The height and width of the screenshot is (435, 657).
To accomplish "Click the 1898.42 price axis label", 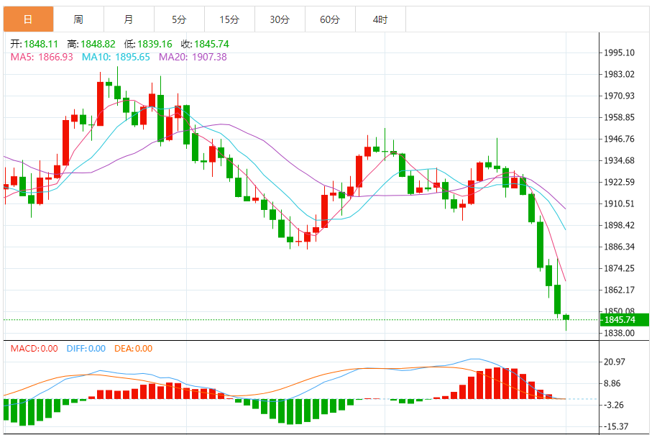I will [619, 226].
